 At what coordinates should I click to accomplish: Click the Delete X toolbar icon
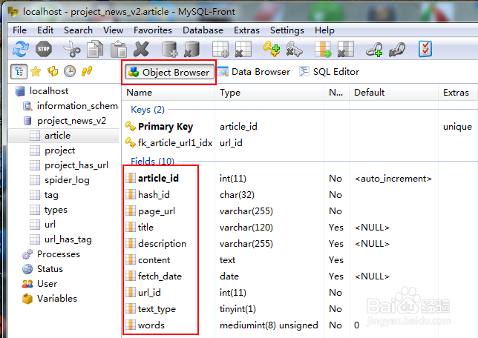142,49
